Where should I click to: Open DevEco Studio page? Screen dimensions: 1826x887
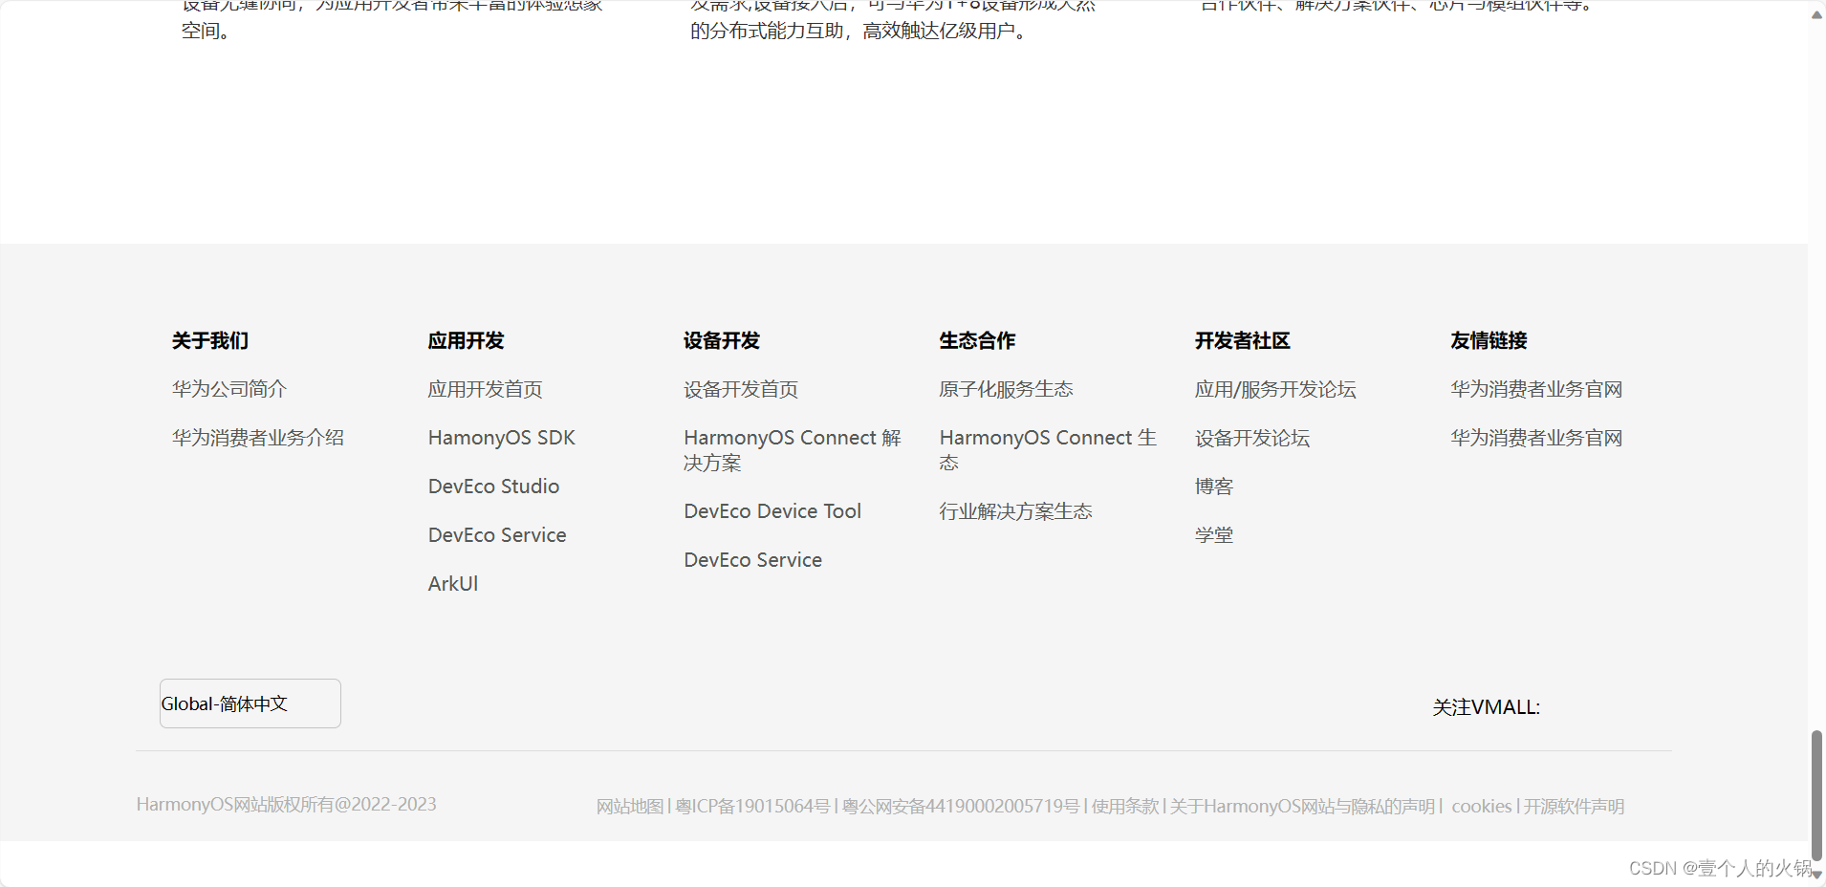pos(493,486)
